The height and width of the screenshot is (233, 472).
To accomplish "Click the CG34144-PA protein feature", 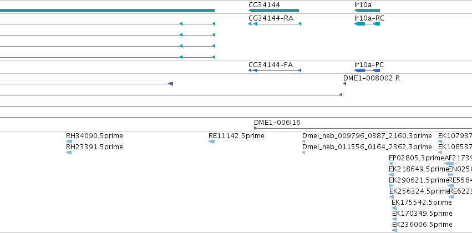I will tap(275, 70).
